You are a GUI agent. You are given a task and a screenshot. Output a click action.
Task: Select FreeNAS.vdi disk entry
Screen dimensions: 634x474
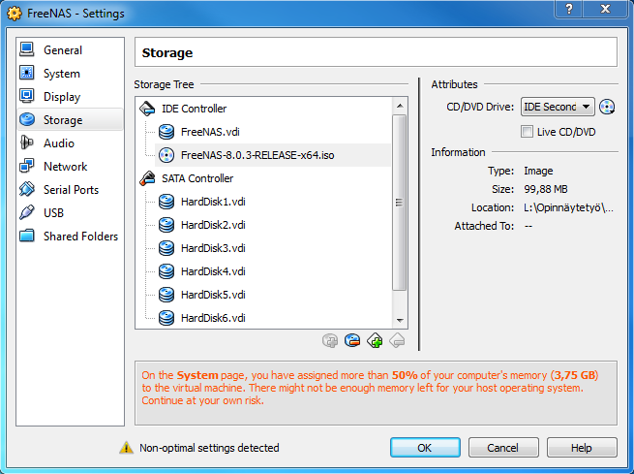[210, 132]
